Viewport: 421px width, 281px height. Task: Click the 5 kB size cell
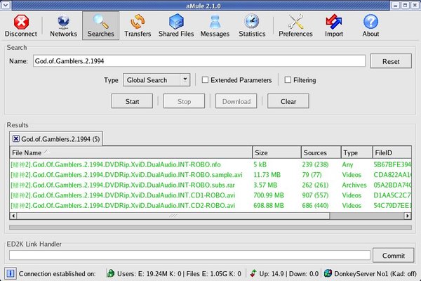point(260,164)
